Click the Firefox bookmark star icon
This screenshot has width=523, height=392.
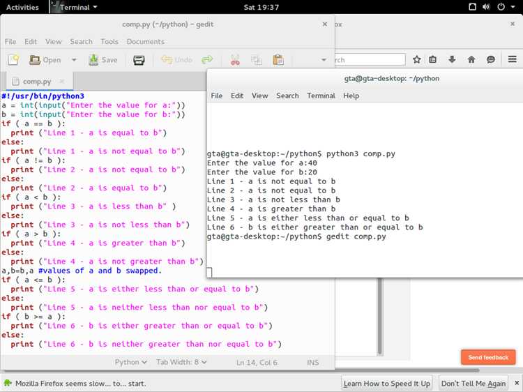416,60
